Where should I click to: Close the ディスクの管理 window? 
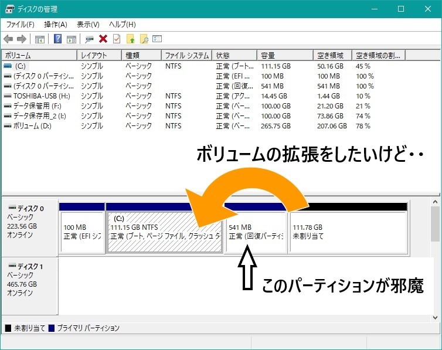[x=427, y=9]
